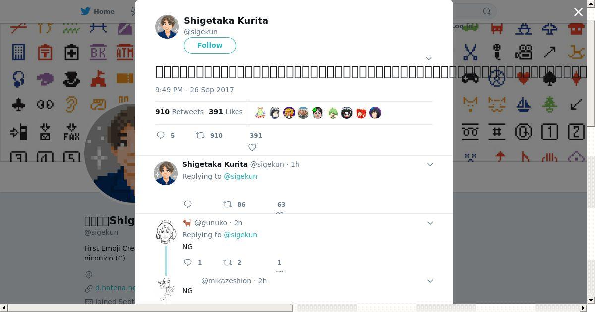
Task: Click the reply icon under main tweet
Action: click(161, 135)
